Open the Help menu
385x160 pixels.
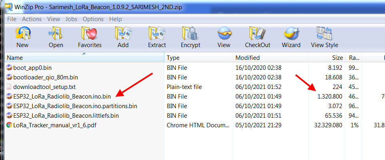tap(116, 19)
